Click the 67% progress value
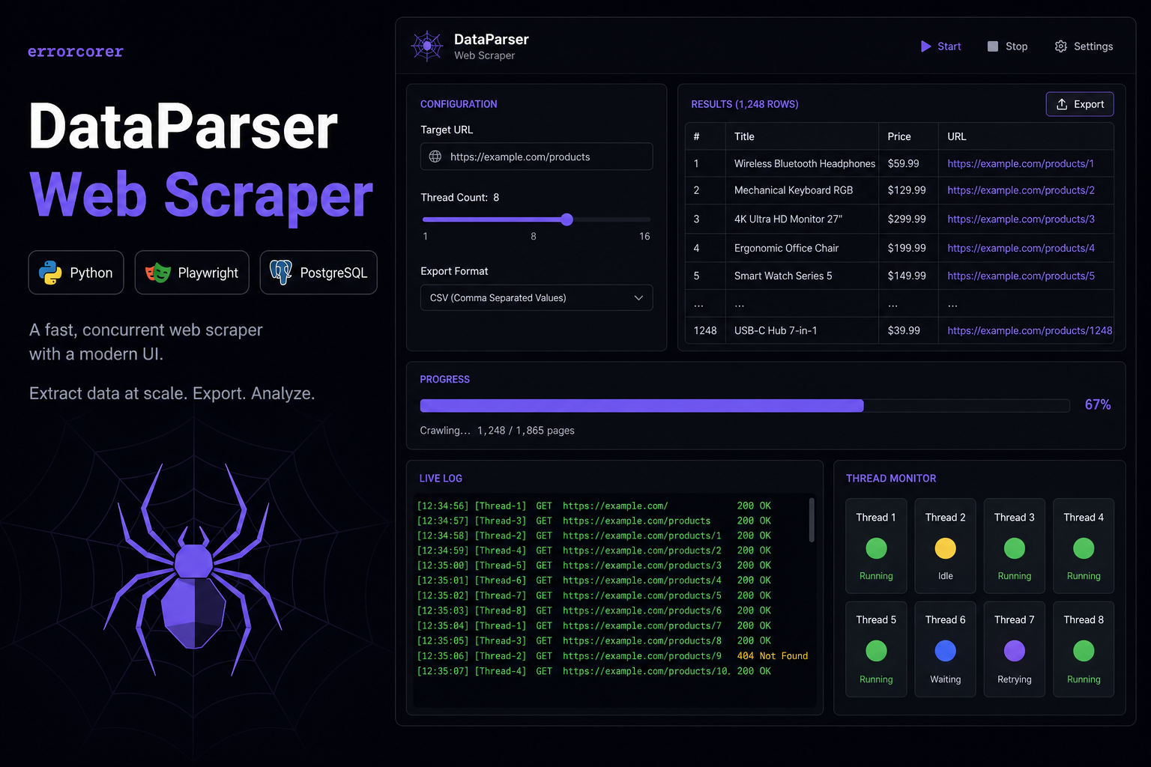The image size is (1151, 767). pyautogui.click(x=1098, y=404)
